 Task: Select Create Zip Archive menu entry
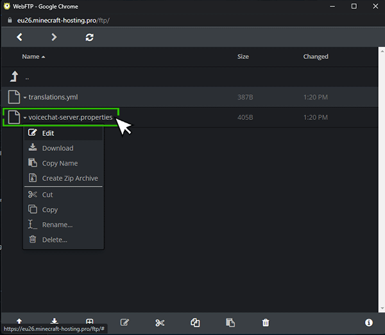click(64, 178)
